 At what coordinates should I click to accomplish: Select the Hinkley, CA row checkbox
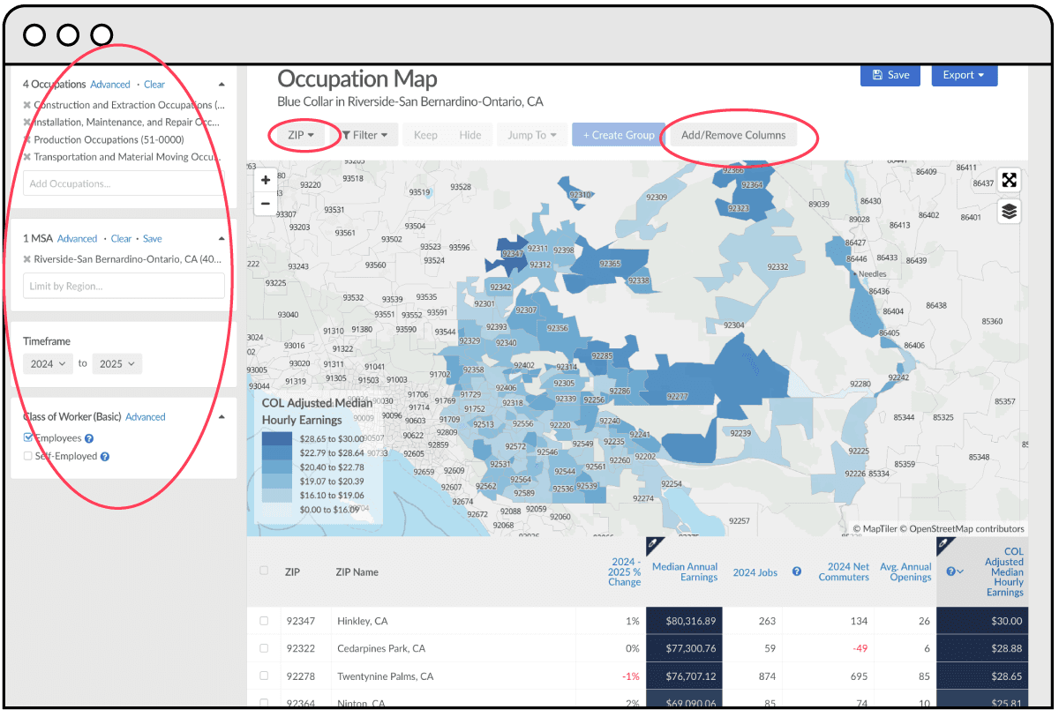click(x=264, y=621)
